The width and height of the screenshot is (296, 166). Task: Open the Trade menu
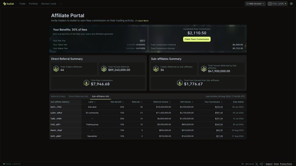[22, 3]
